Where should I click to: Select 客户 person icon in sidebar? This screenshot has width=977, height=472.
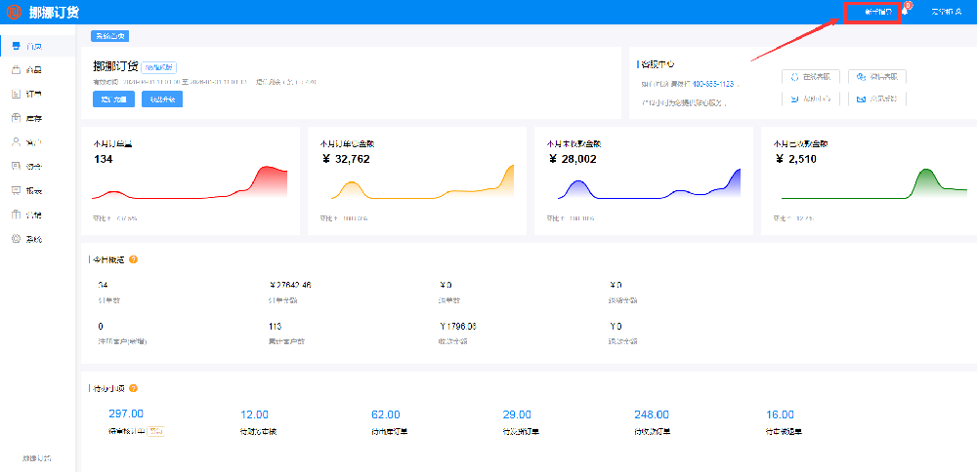tap(26, 142)
